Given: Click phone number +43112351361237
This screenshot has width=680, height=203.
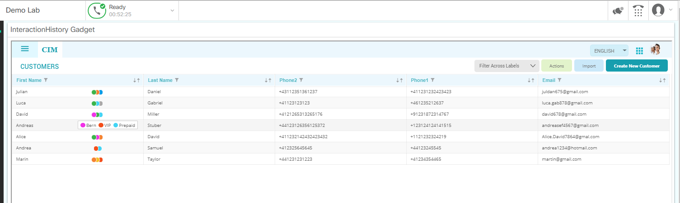Looking at the screenshot, I should coord(298,91).
